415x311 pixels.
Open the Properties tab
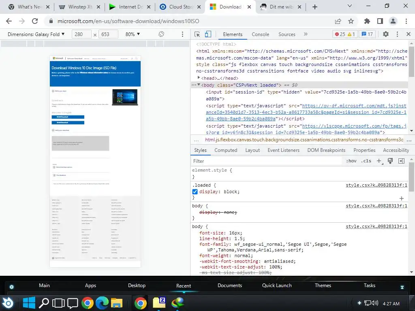(364, 150)
